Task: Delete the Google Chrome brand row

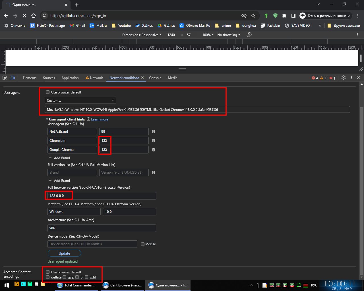Action: tap(154, 150)
